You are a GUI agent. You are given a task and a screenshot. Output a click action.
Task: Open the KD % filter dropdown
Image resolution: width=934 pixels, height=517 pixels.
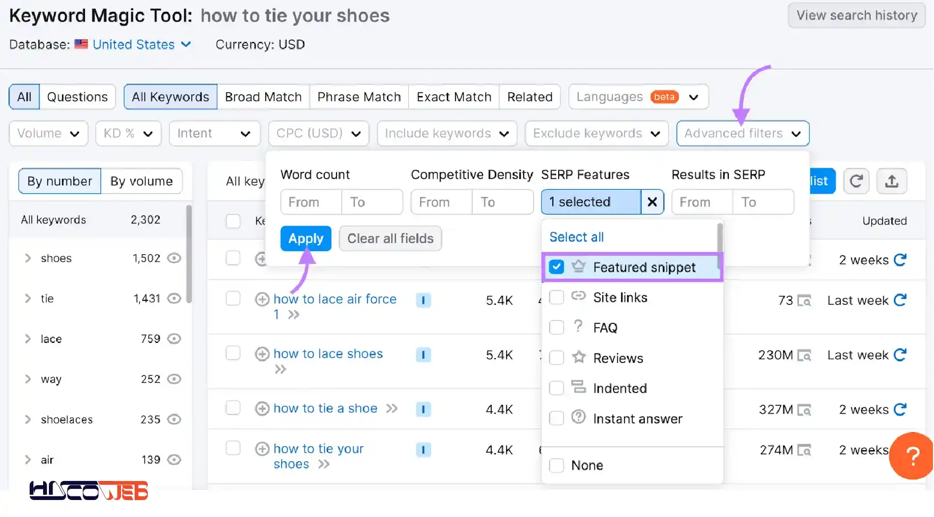click(128, 133)
